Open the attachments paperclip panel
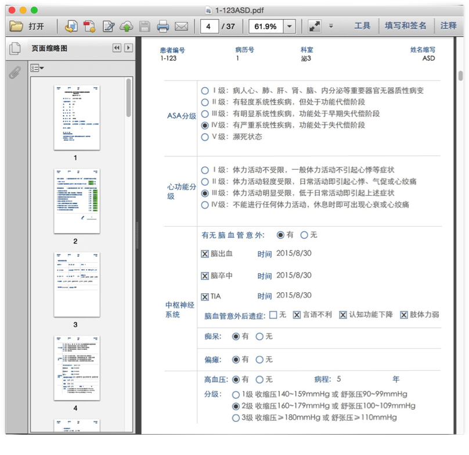 (x=15, y=72)
